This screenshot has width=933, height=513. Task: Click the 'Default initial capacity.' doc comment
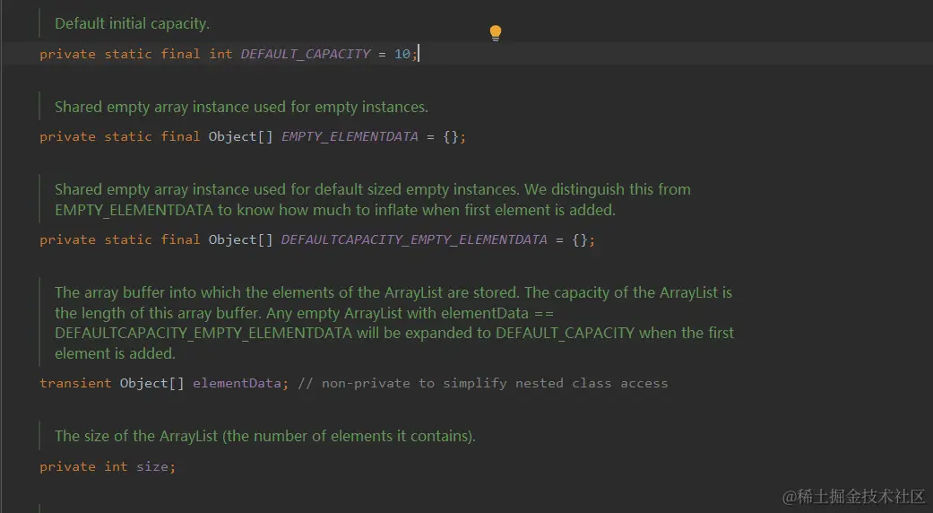[x=132, y=24]
